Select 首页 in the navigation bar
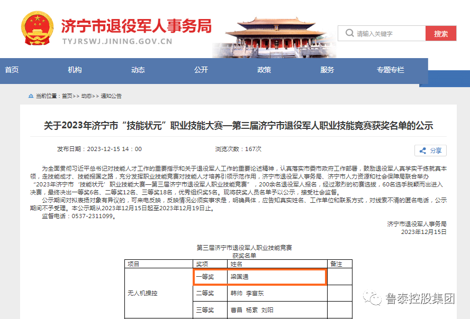The height and width of the screenshot is (319, 470). point(12,69)
